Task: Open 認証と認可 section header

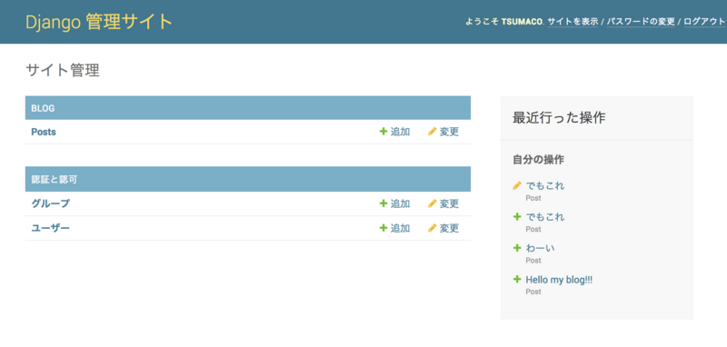Action: tap(55, 179)
